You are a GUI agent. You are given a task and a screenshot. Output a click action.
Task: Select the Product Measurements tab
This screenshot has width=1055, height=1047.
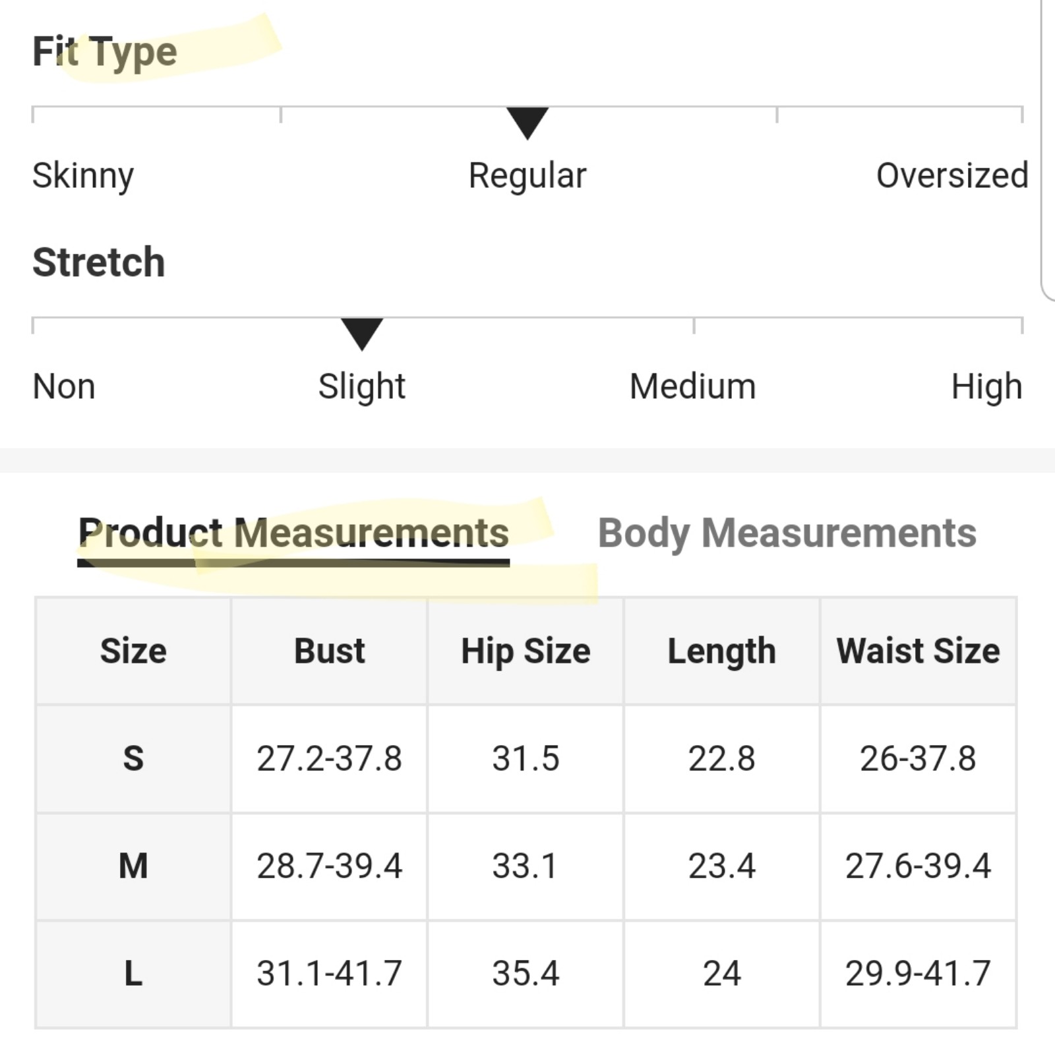293,533
